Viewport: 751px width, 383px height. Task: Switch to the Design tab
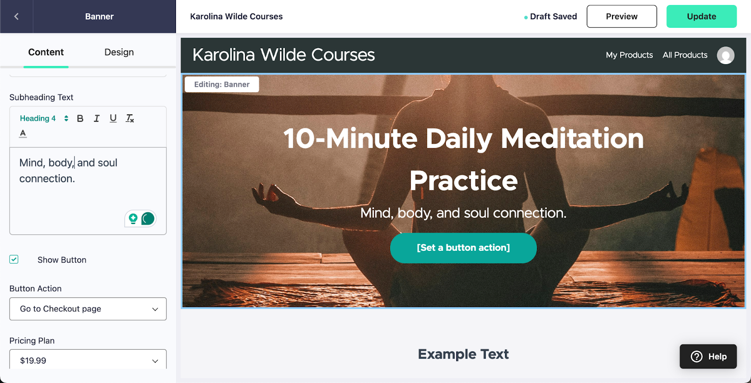click(x=119, y=52)
